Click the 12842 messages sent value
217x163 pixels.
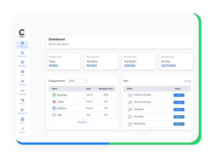106,95
